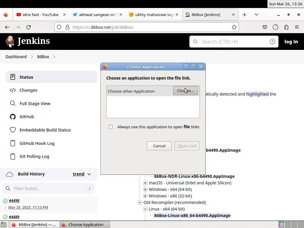Tick Always use this application checkbox
304x228 pixels.
(x=111, y=127)
